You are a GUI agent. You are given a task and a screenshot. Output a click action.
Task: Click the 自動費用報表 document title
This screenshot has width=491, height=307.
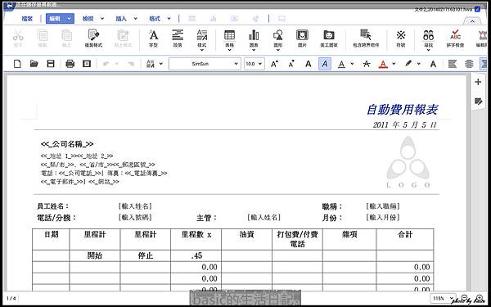[402, 110]
